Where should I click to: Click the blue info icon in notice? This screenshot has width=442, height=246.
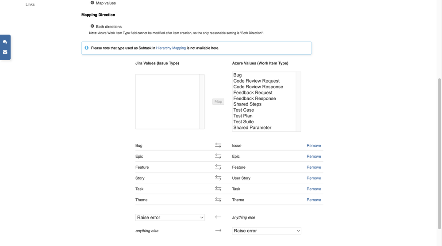click(x=87, y=48)
